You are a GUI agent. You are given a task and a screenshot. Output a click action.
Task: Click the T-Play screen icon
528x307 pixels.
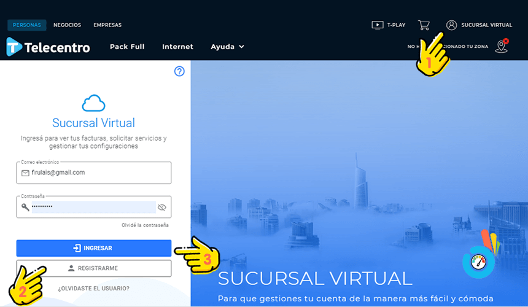[x=378, y=25]
